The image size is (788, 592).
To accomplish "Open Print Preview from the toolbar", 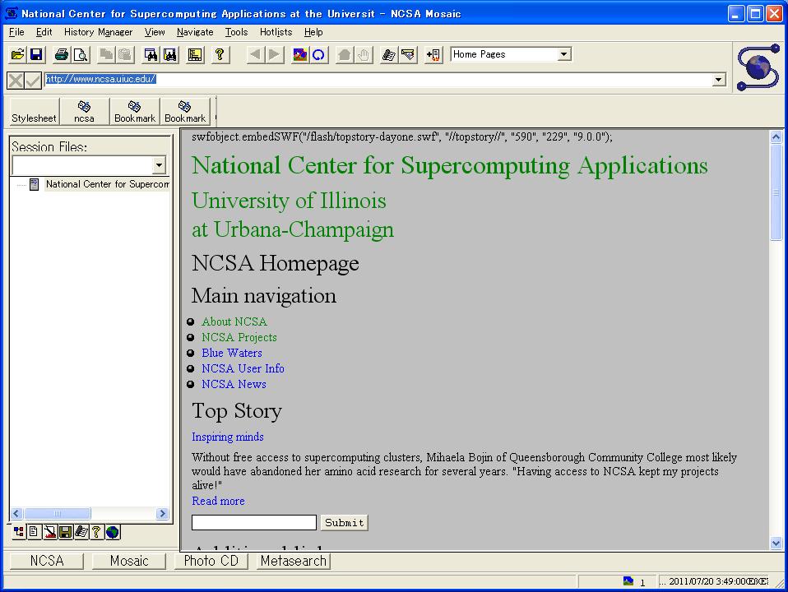I will point(81,54).
